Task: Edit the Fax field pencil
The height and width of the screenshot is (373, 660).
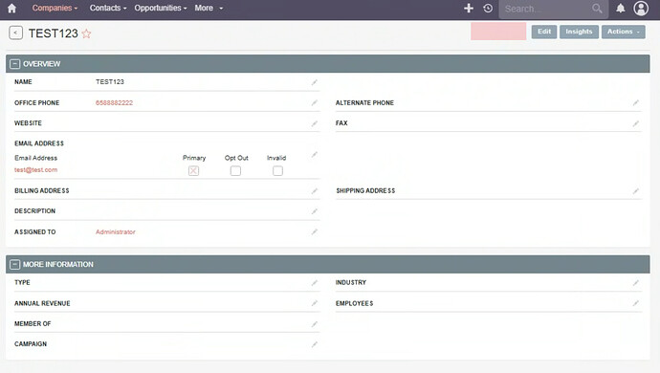Action: [635, 123]
